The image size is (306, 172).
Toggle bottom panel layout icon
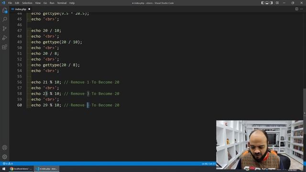pos(267,3)
